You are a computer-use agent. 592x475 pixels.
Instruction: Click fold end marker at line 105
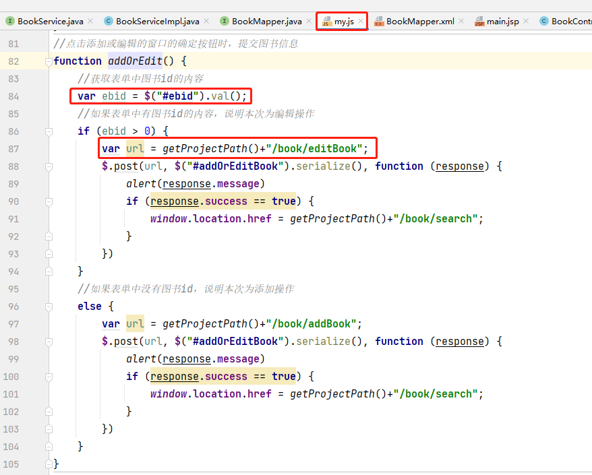(49, 464)
